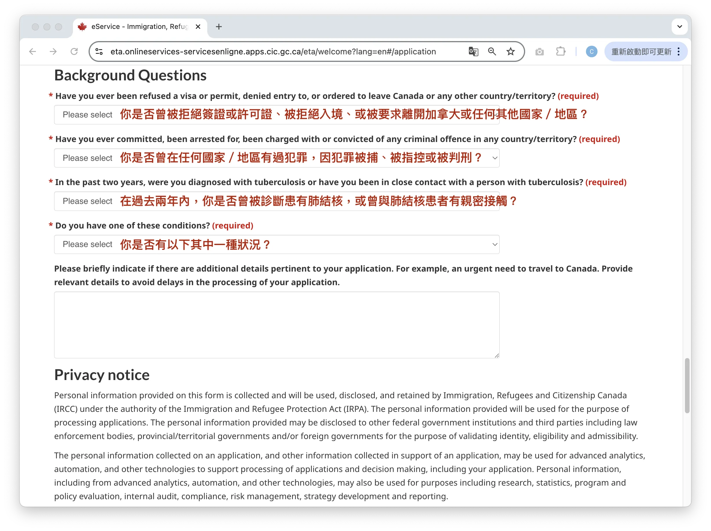The width and height of the screenshot is (711, 531).
Task: Go forward to the next page
Action: [x=53, y=52]
